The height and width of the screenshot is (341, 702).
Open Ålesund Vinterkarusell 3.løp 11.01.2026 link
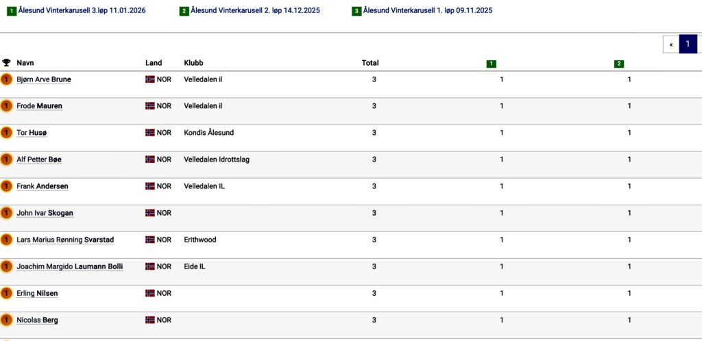86,11
